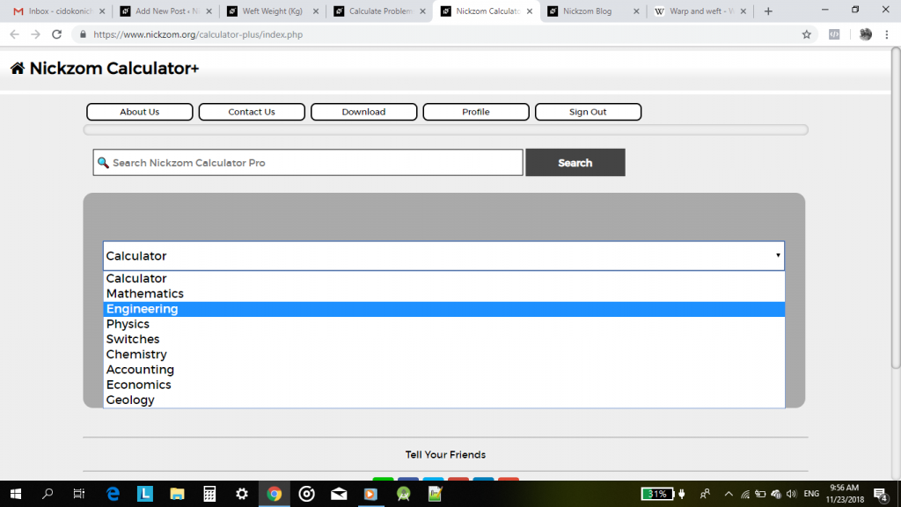Open the Contact Us page
901x507 pixels.
click(252, 112)
